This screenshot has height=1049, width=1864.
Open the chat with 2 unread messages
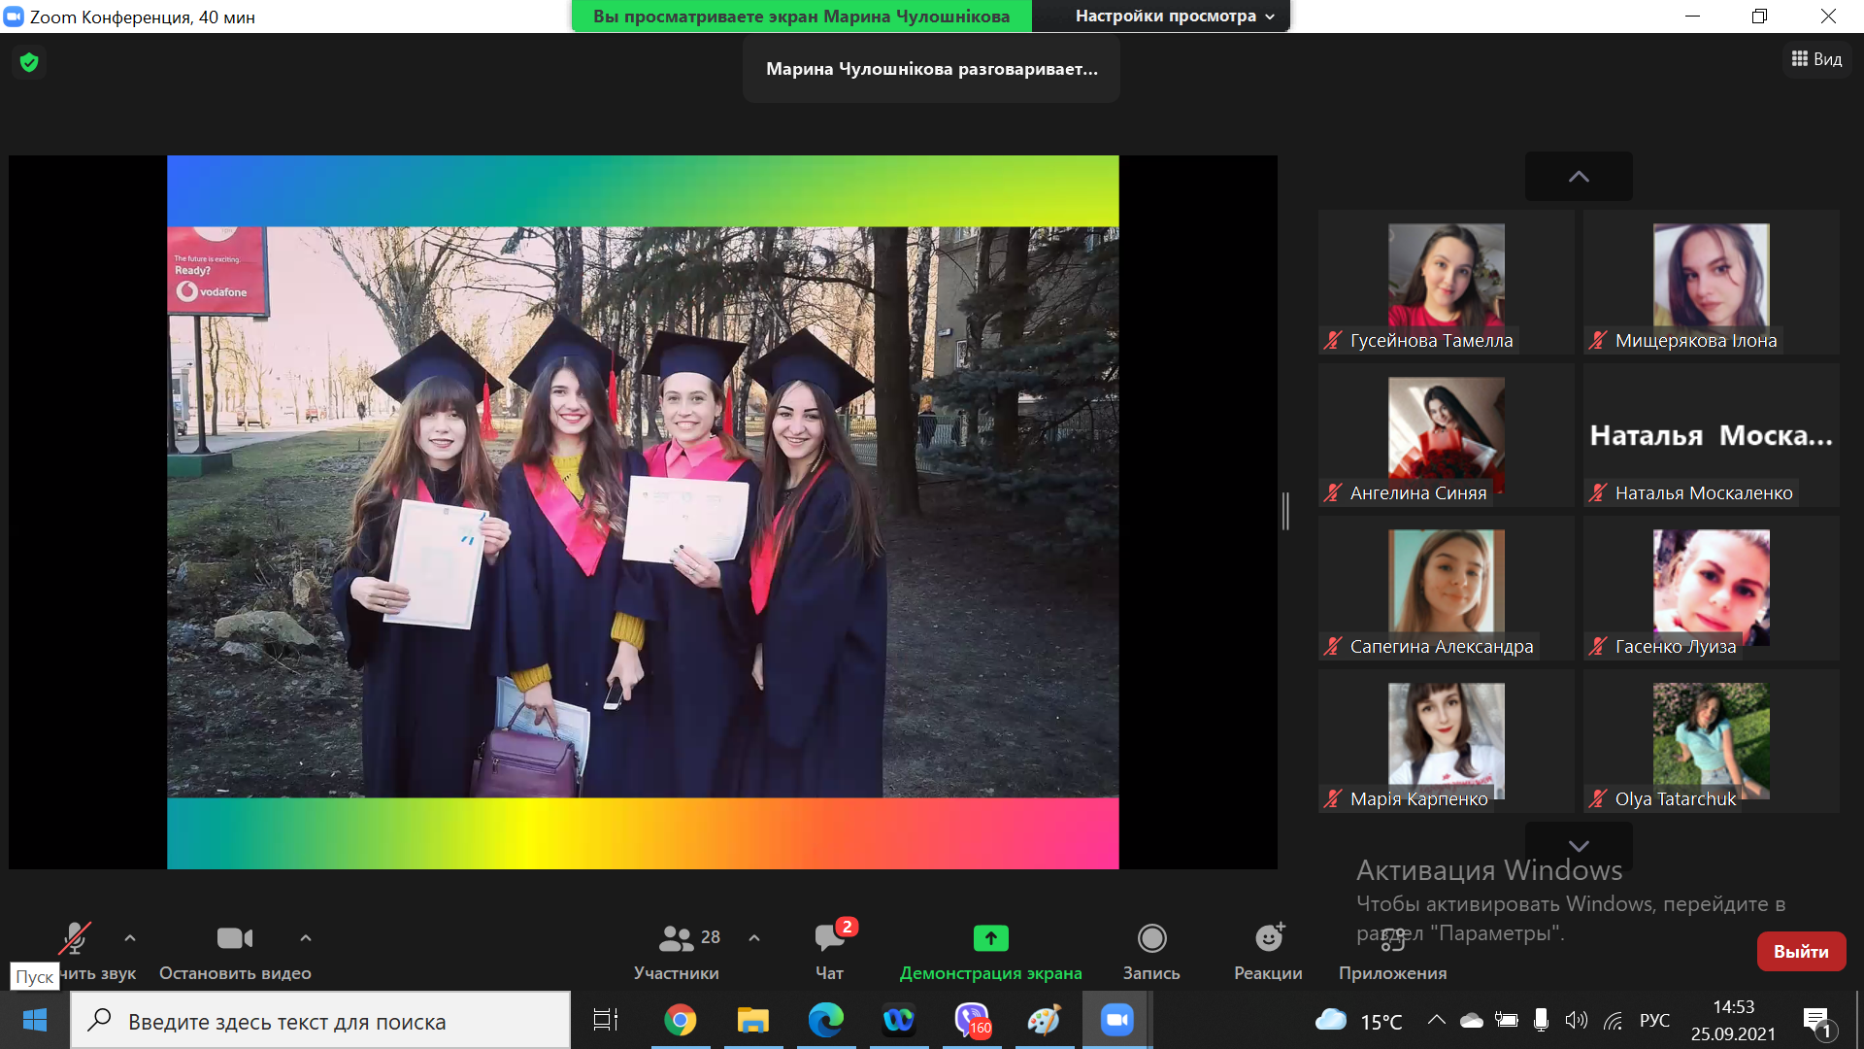(x=830, y=952)
